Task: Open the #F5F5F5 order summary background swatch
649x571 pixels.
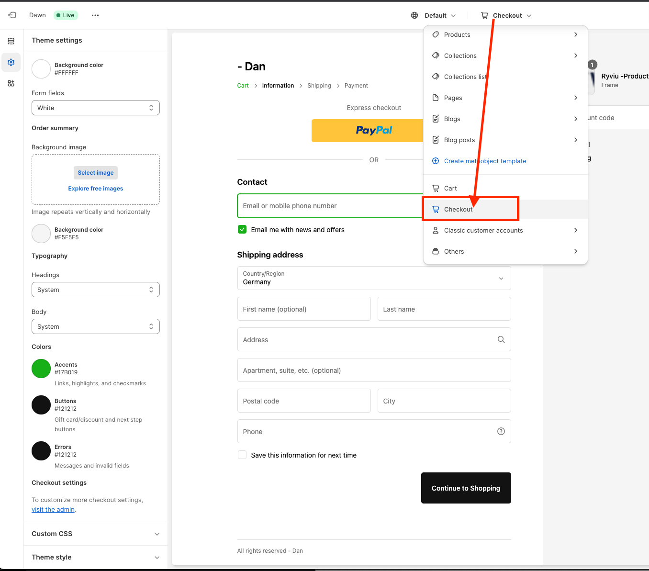Action: click(41, 234)
